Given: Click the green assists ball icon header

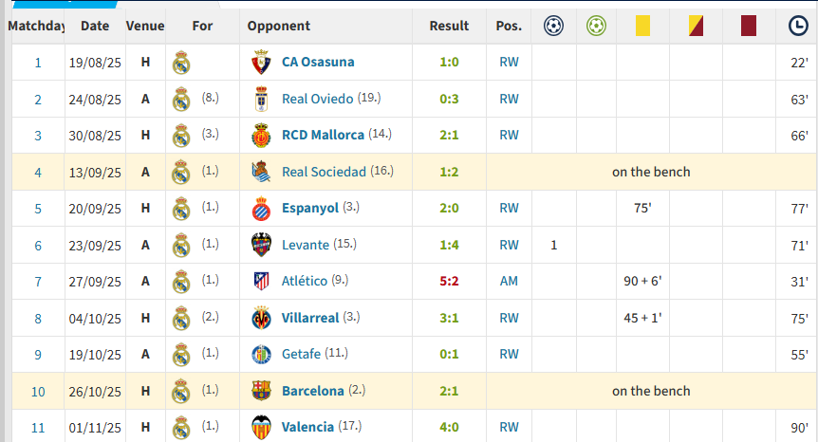Looking at the screenshot, I should point(596,26).
